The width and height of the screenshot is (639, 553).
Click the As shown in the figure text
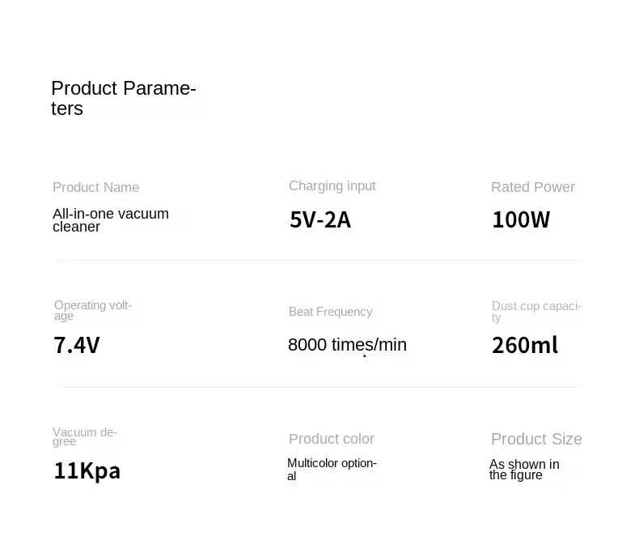[x=524, y=470]
